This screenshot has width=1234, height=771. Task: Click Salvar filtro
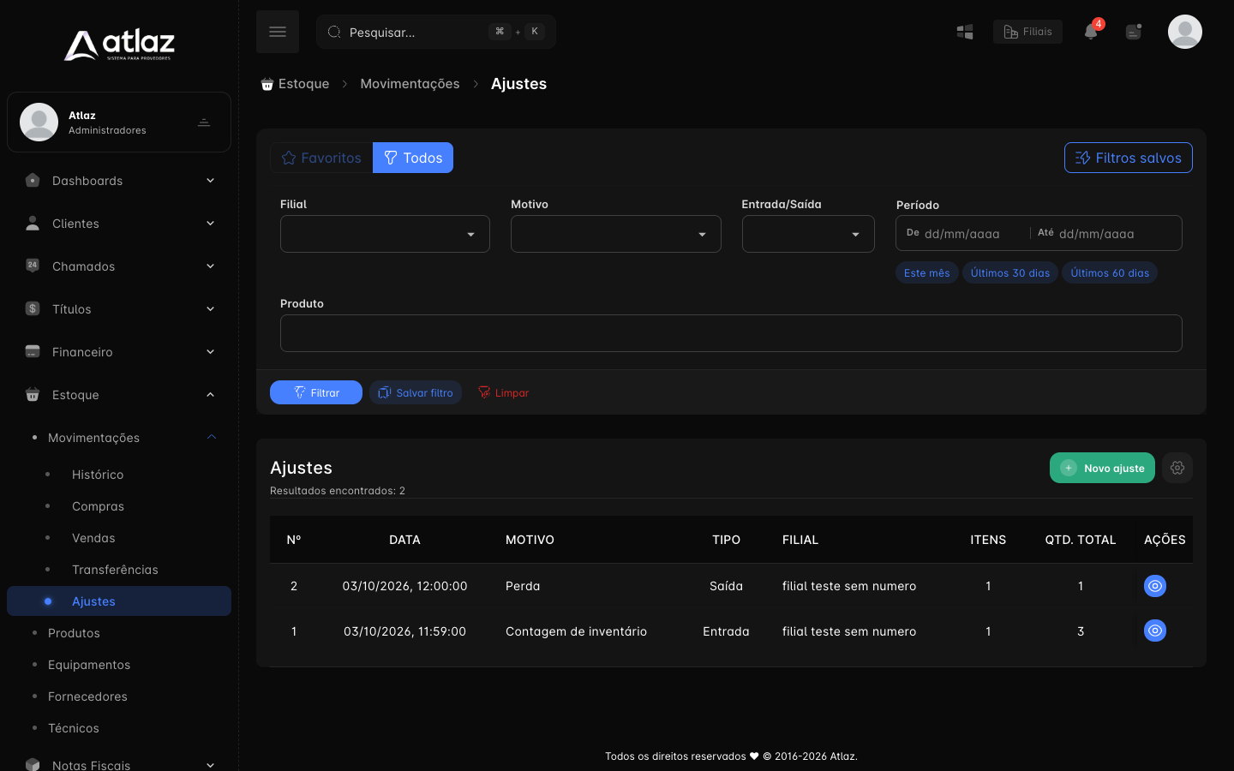[x=416, y=392]
